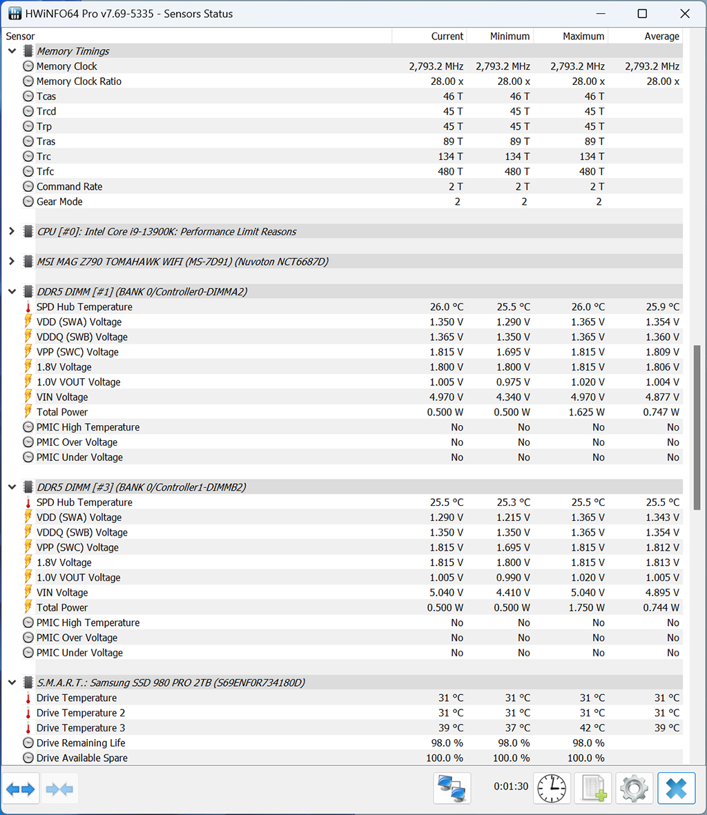Collapse the Samsung SSD 980 PRO S.M.A.R.T. section
Viewport: 707px width, 815px height.
pyautogui.click(x=12, y=683)
